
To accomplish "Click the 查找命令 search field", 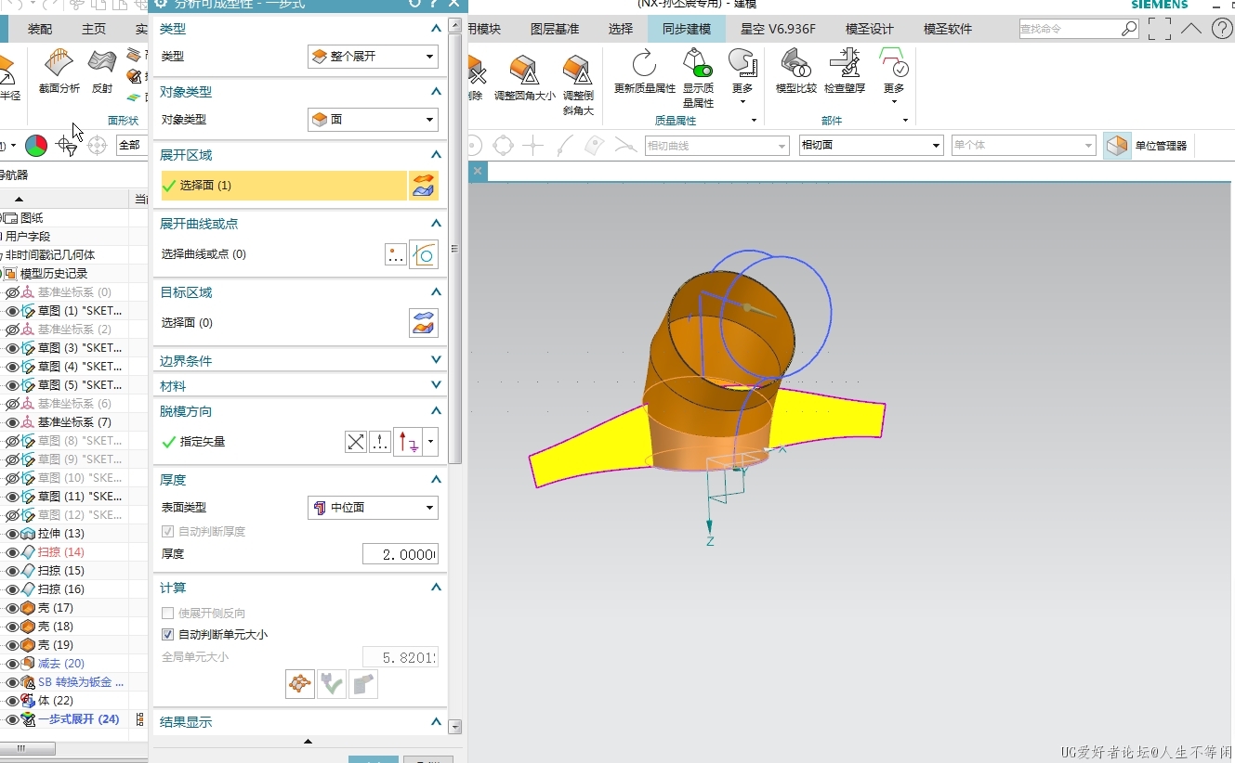I will 1070,29.
